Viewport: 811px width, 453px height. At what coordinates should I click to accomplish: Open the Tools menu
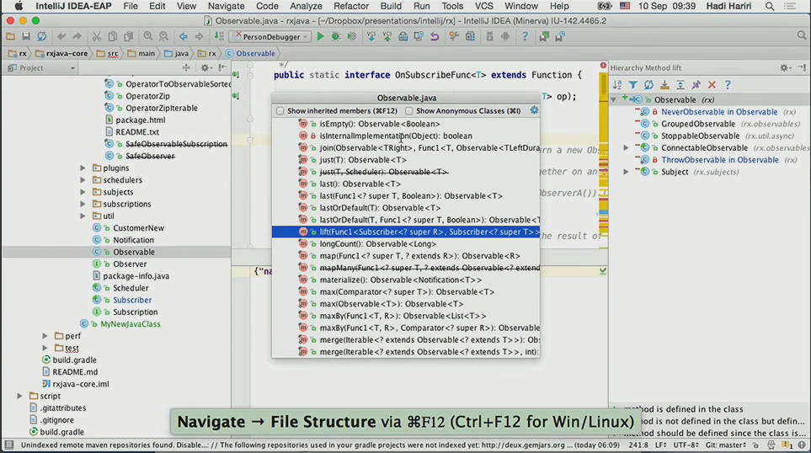[452, 6]
